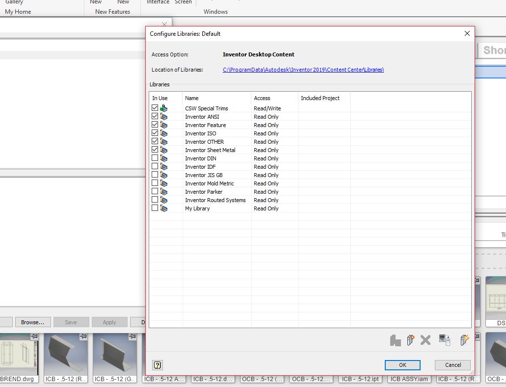Click the Browse button

coord(32,322)
